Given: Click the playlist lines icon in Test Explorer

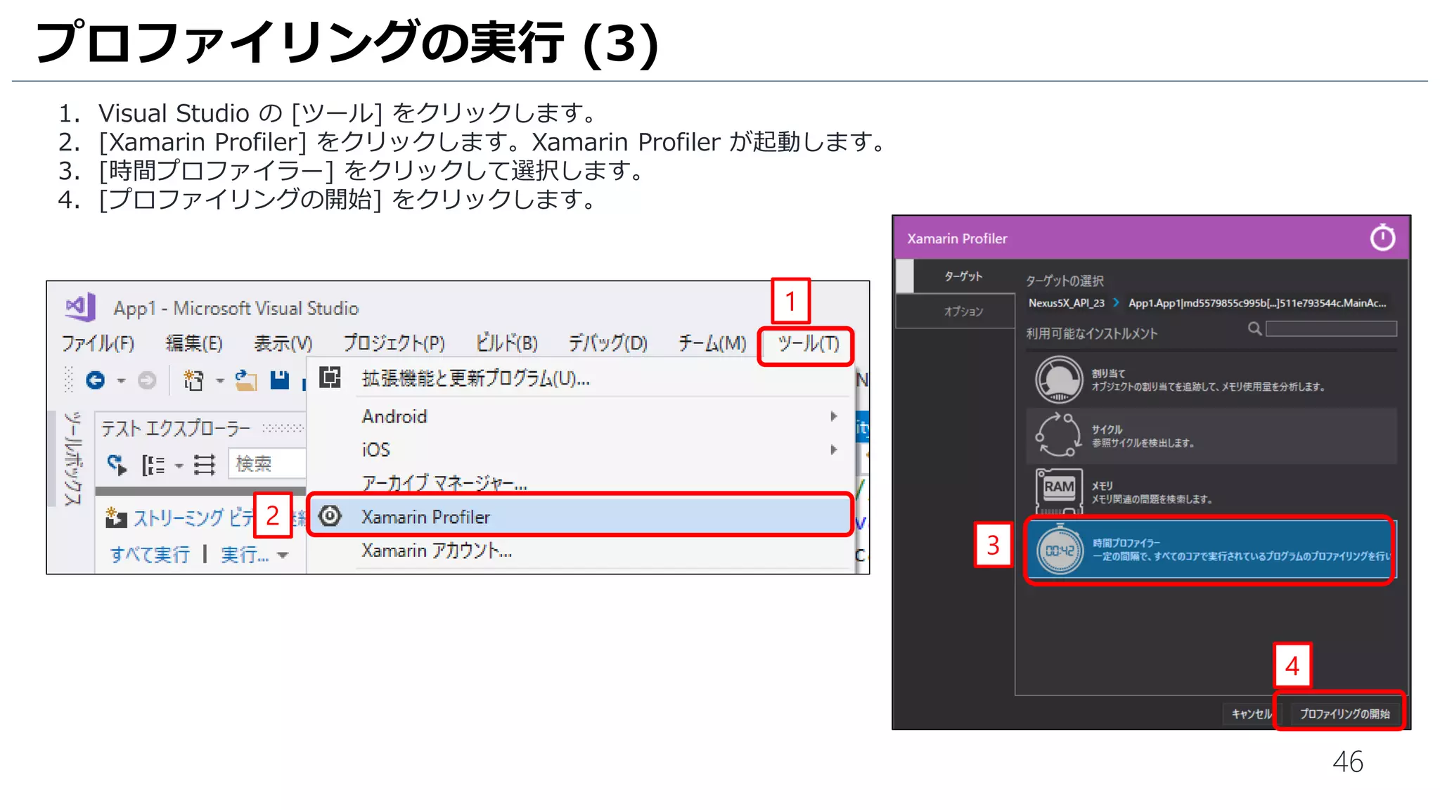Looking at the screenshot, I should tap(205, 465).
